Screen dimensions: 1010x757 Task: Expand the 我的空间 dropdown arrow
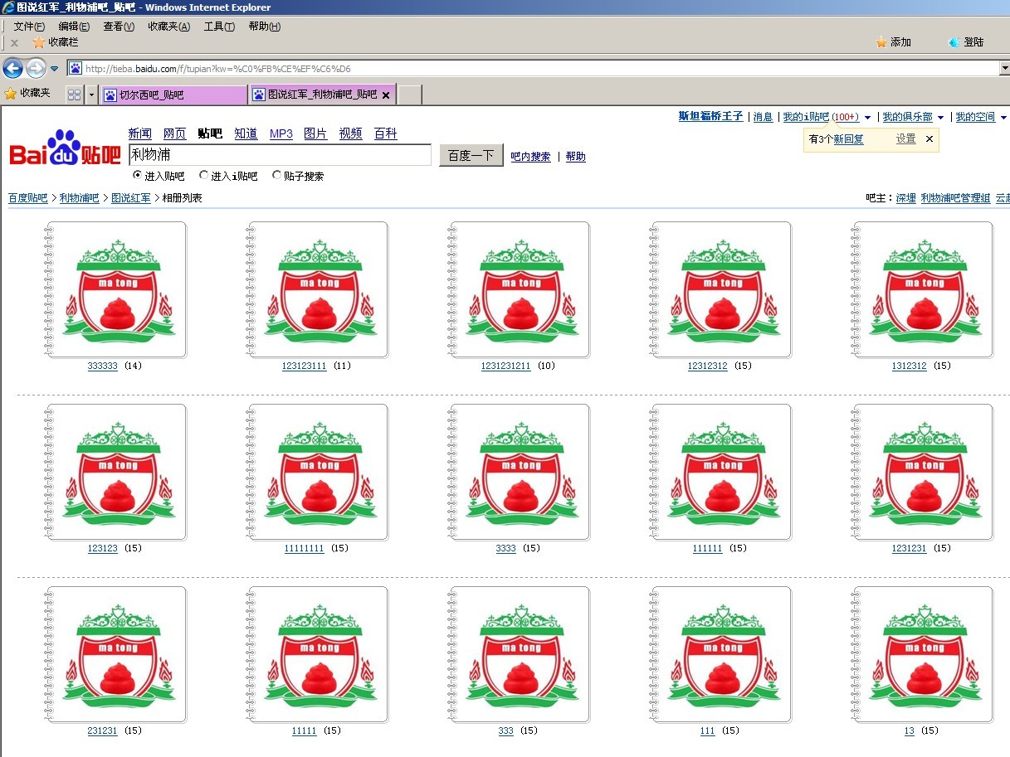[1003, 118]
